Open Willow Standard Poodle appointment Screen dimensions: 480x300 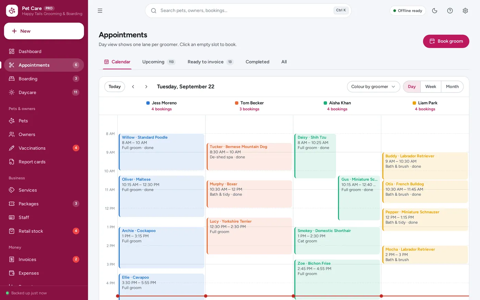(x=161, y=152)
